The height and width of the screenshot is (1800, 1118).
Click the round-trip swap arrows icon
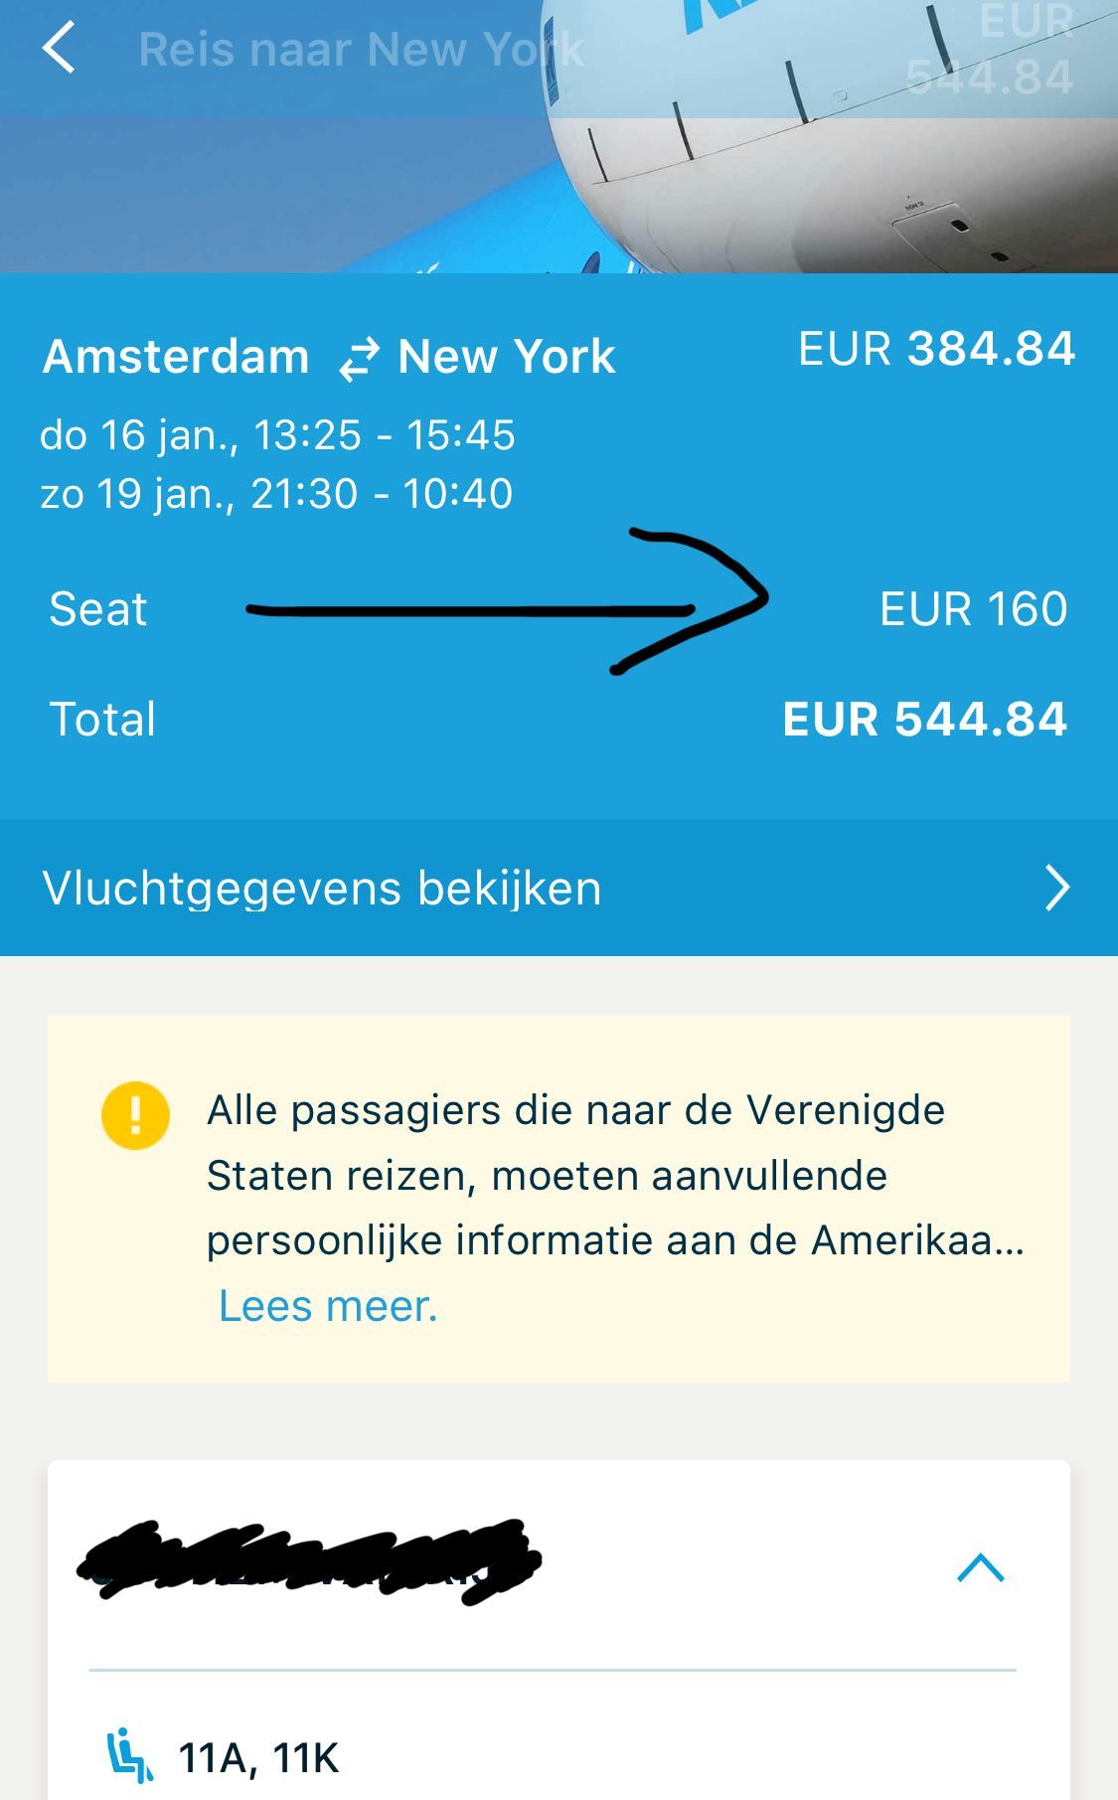click(x=358, y=360)
